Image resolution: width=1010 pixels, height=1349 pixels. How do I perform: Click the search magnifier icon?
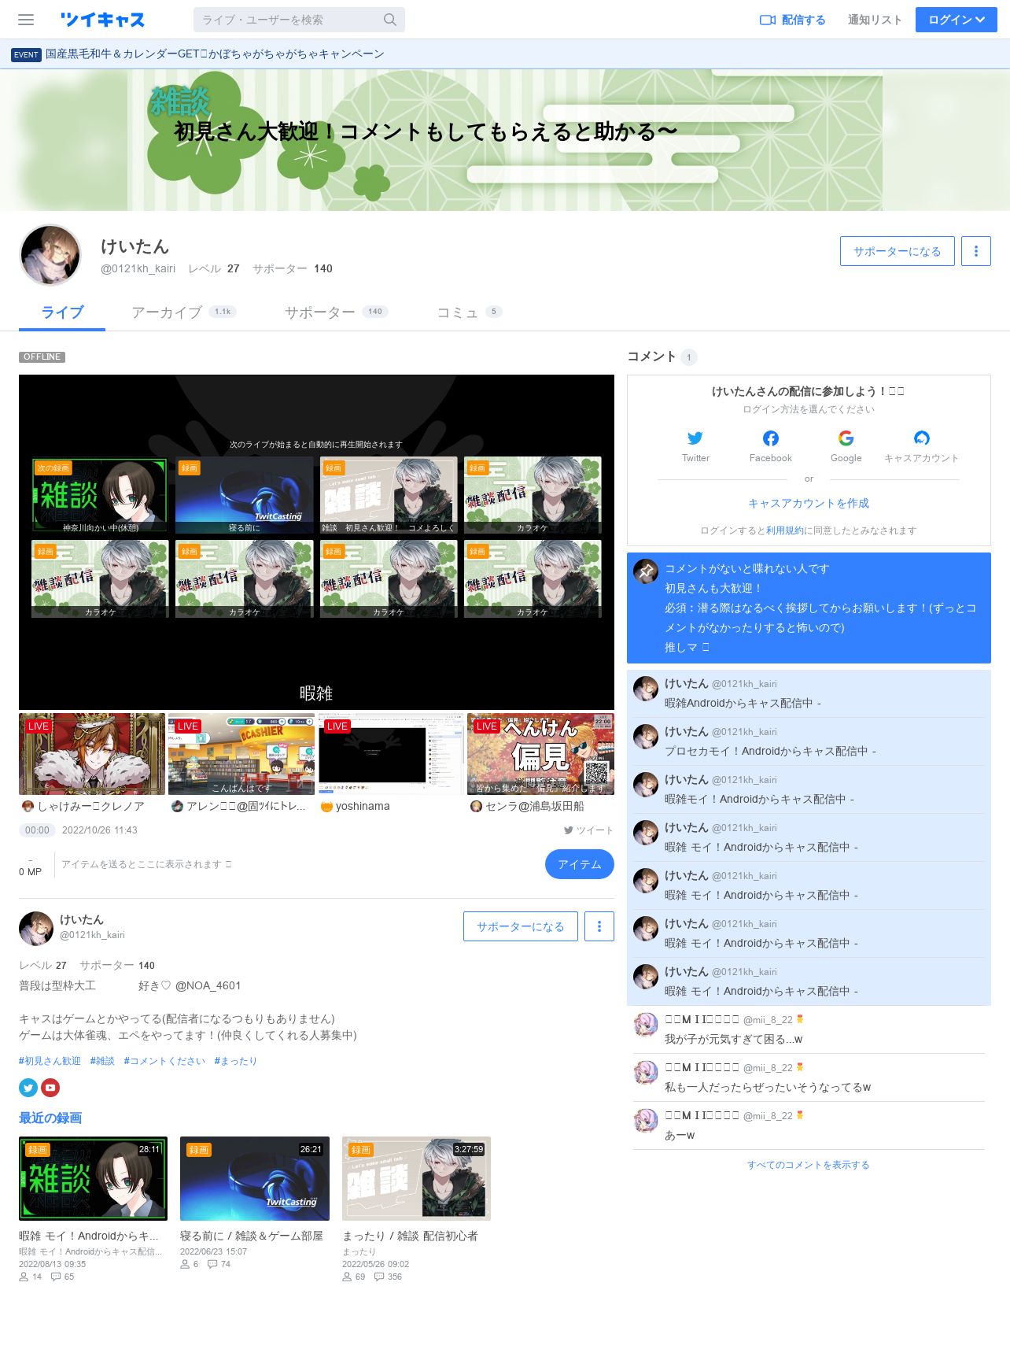coord(390,20)
